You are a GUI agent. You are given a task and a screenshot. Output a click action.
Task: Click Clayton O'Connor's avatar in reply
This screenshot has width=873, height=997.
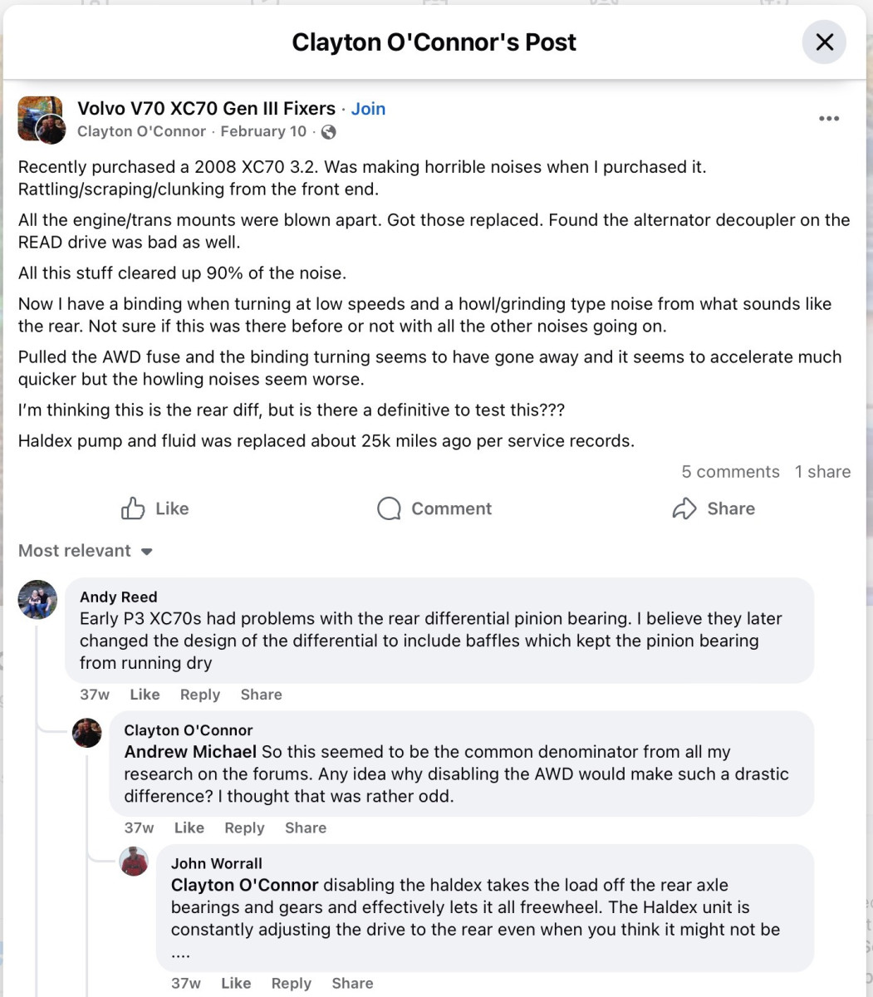coord(87,732)
